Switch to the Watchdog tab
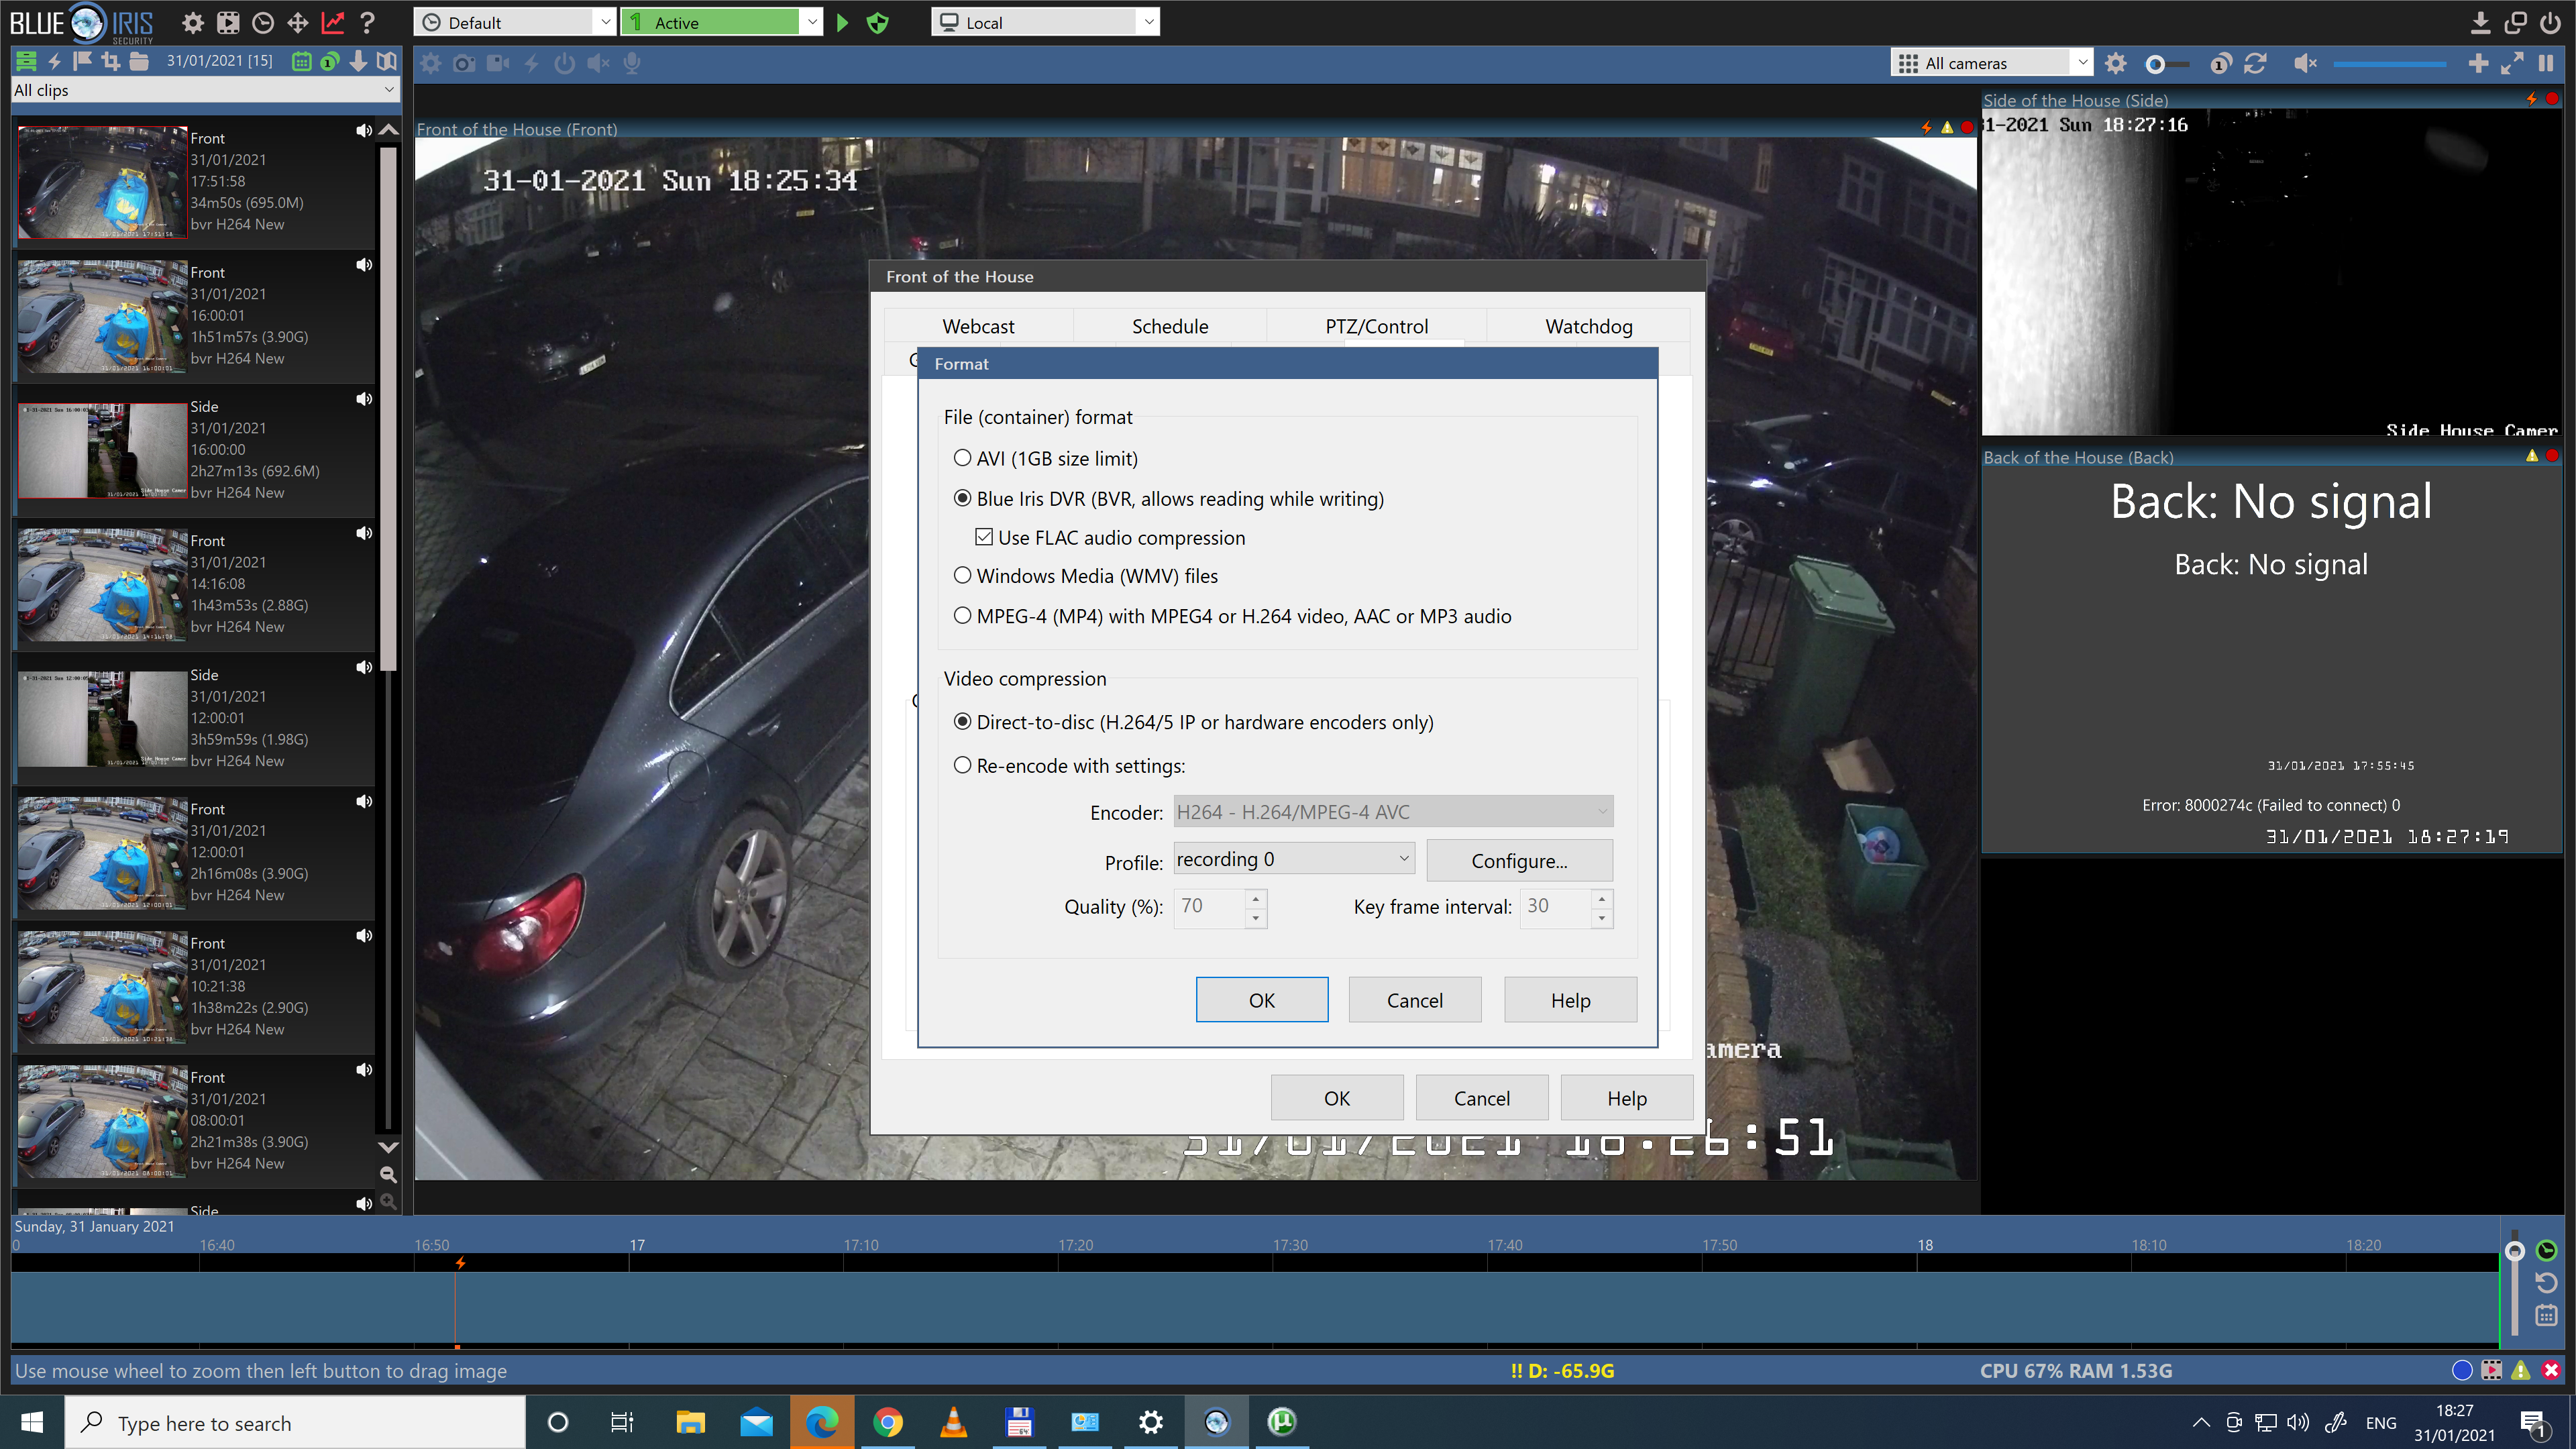 coord(1587,326)
